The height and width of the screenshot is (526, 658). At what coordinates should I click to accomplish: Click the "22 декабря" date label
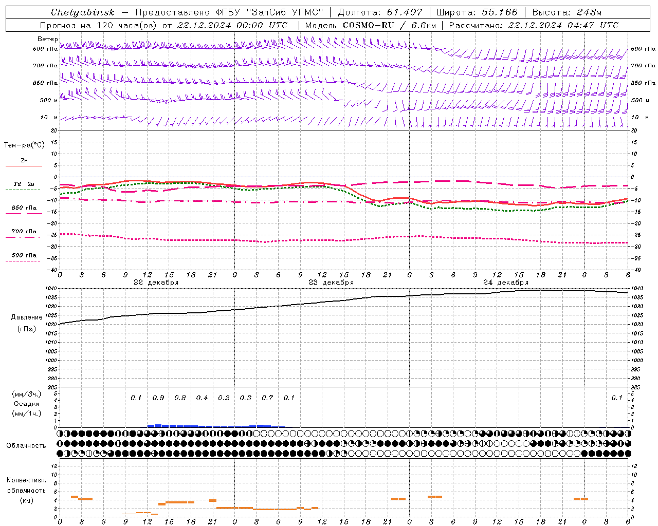click(x=156, y=283)
